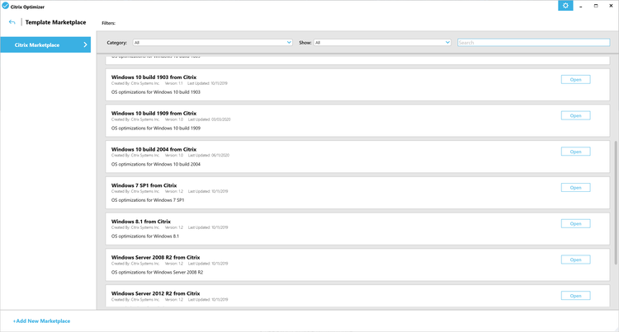The image size is (619, 332).
Task: Click the Template Marketplace heading
Action: [x=55, y=22]
